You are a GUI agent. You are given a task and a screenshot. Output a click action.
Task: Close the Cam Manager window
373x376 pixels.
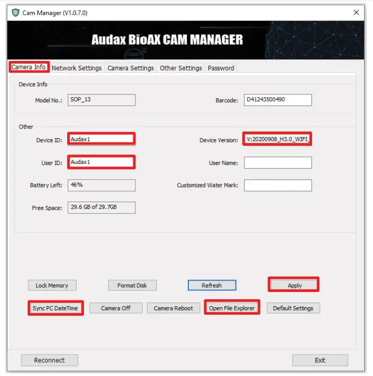tap(356, 13)
